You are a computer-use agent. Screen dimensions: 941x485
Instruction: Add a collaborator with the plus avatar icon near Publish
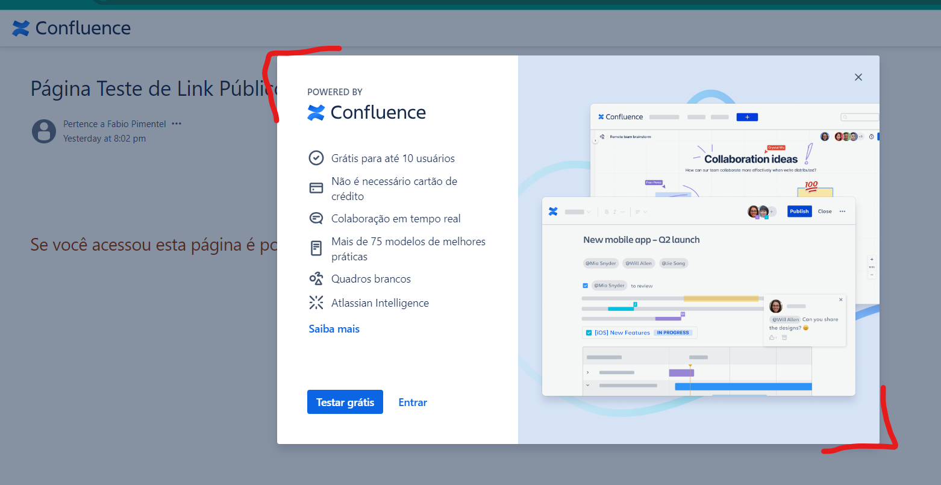tap(772, 211)
